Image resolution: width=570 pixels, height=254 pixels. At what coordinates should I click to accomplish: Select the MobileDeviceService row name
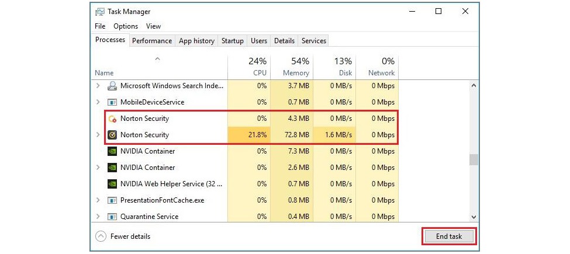point(153,102)
